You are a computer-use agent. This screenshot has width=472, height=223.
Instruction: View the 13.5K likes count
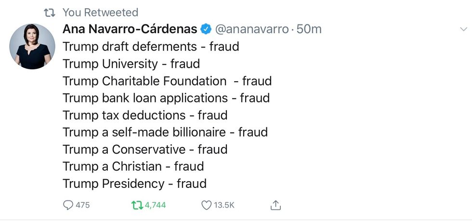(x=224, y=205)
